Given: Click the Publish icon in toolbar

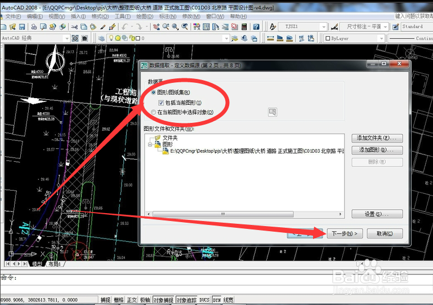Looking at the screenshot, I should coord(53,27).
